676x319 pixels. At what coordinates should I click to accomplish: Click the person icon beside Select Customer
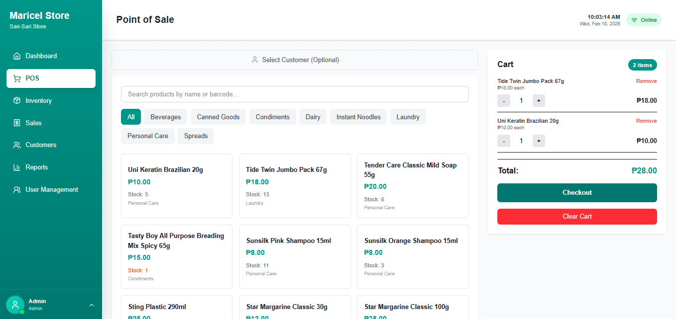254,60
